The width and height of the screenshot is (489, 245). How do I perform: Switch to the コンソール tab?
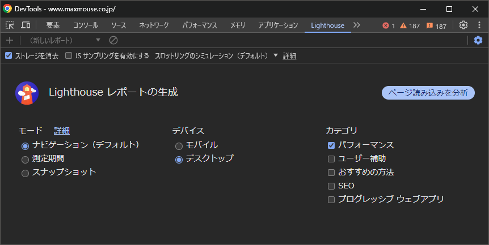pyautogui.click(x=86, y=25)
